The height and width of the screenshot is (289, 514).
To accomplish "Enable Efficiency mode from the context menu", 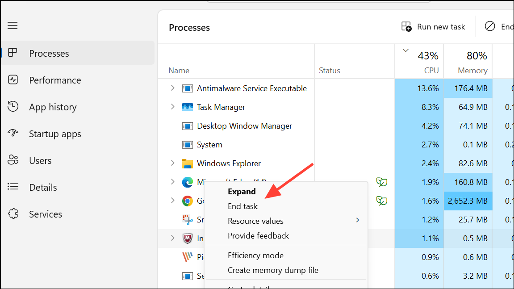I will click(255, 255).
